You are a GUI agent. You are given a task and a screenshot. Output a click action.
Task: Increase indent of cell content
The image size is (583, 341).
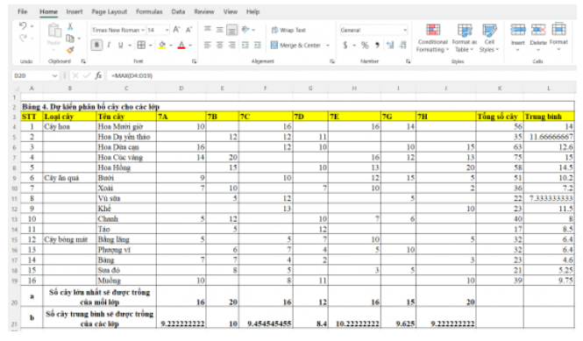point(257,45)
